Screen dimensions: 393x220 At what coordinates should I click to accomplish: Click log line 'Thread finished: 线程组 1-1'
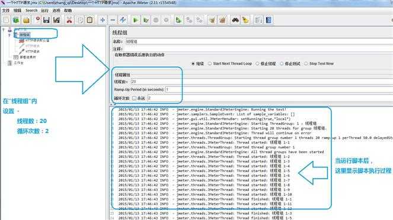pyautogui.click(x=204, y=199)
